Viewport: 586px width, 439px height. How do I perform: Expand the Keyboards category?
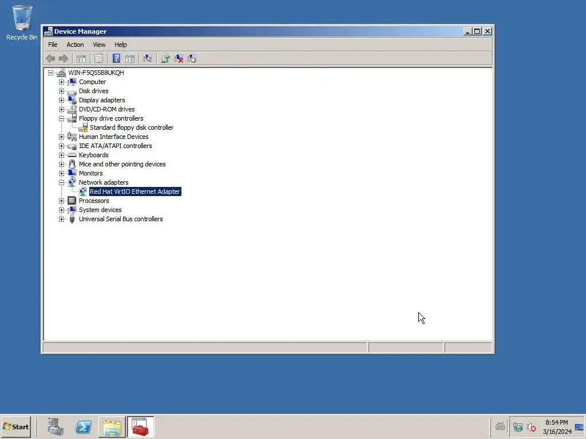click(x=61, y=155)
